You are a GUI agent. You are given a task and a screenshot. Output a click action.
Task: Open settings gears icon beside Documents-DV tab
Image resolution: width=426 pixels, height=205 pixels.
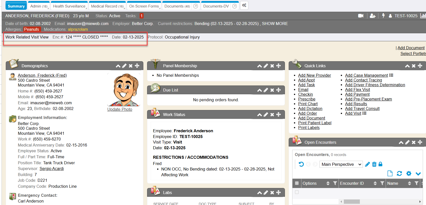pos(244,5)
